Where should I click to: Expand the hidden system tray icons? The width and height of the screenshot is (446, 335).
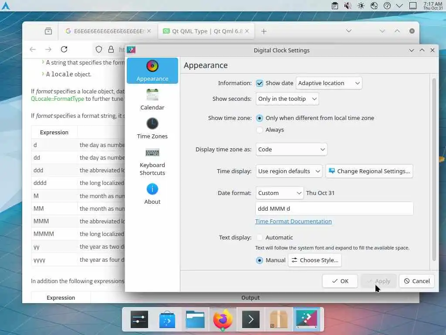click(399, 6)
